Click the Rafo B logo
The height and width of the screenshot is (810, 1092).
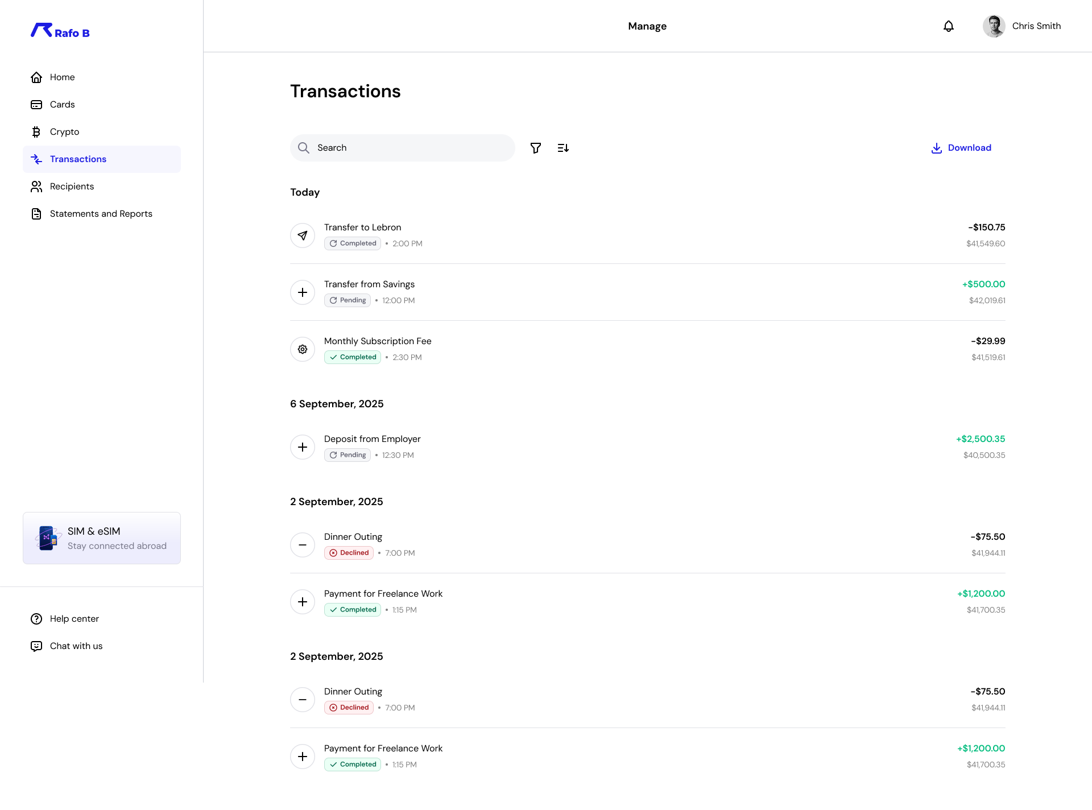point(60,31)
